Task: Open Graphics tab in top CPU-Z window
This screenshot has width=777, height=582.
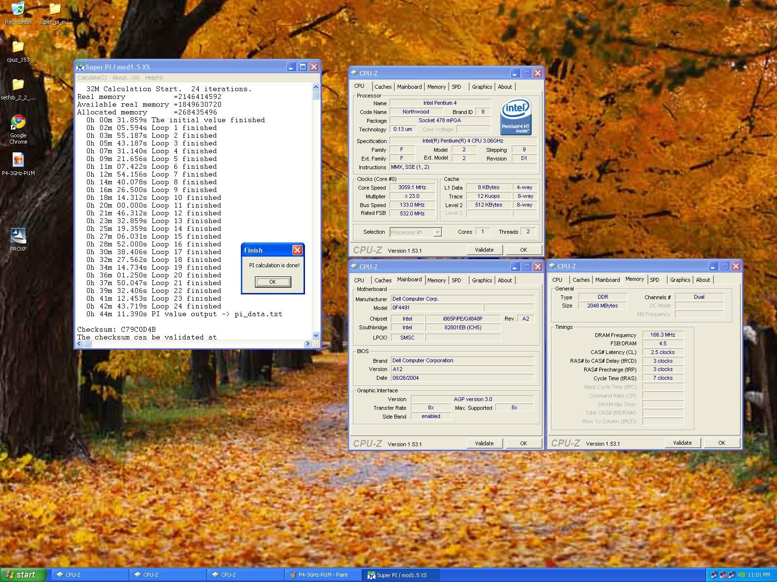Action: coord(482,87)
